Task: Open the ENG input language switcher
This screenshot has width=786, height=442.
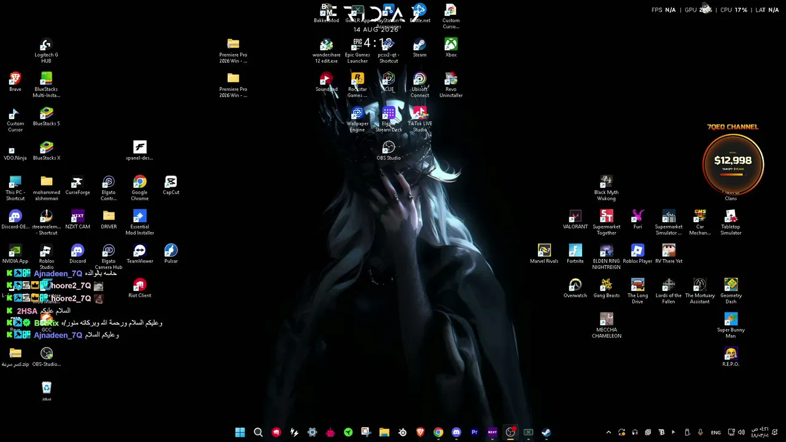Action: click(x=715, y=432)
